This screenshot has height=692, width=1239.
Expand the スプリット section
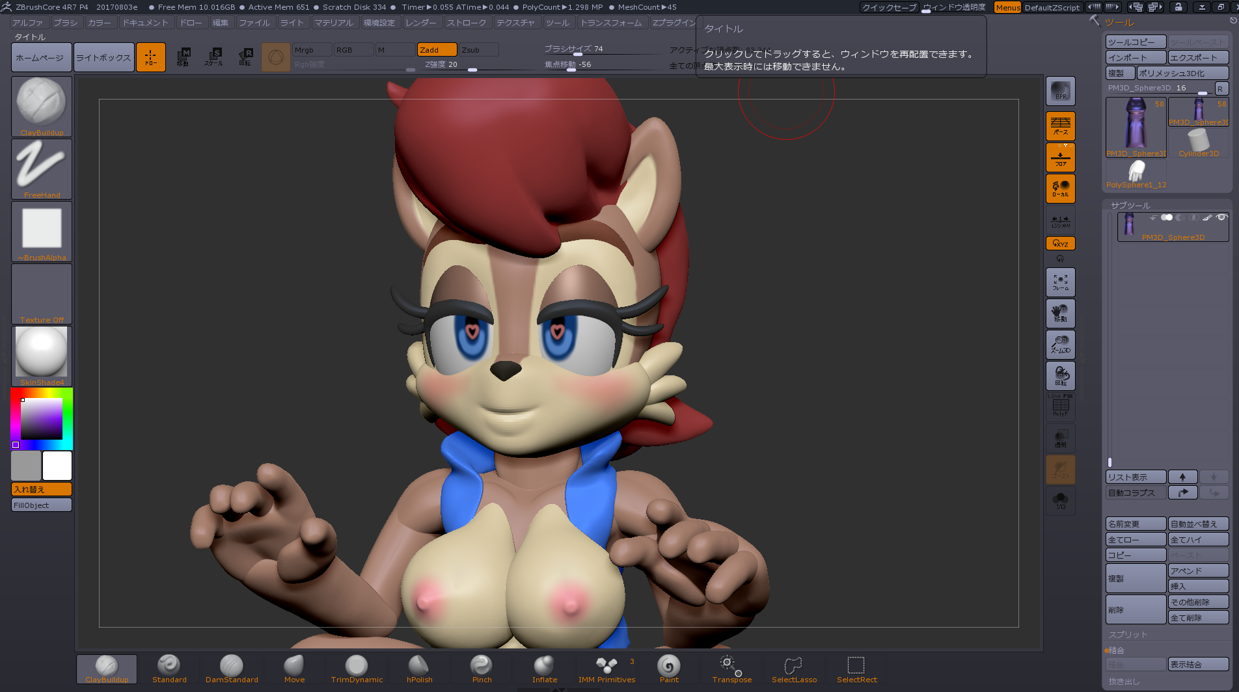tap(1128, 635)
